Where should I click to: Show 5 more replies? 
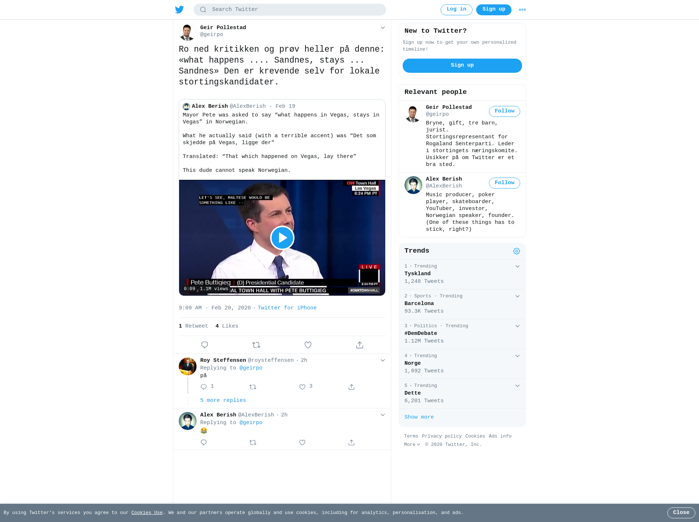[223, 400]
